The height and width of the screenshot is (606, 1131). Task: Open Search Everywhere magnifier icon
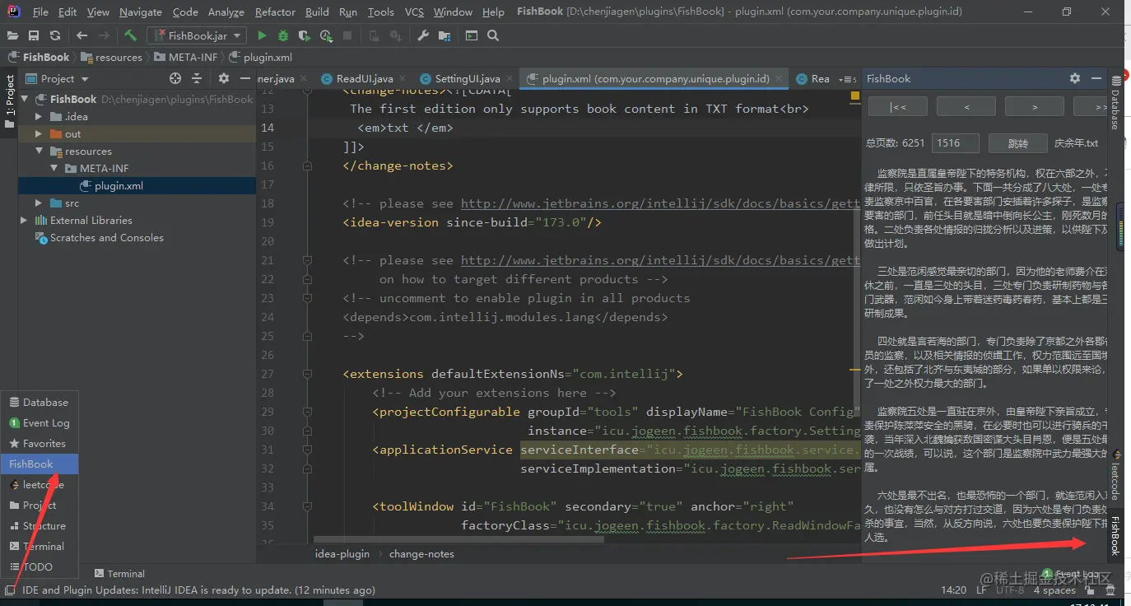point(492,35)
